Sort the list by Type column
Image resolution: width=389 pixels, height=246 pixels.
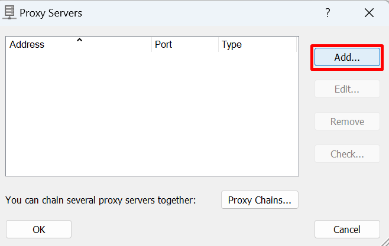click(x=258, y=45)
